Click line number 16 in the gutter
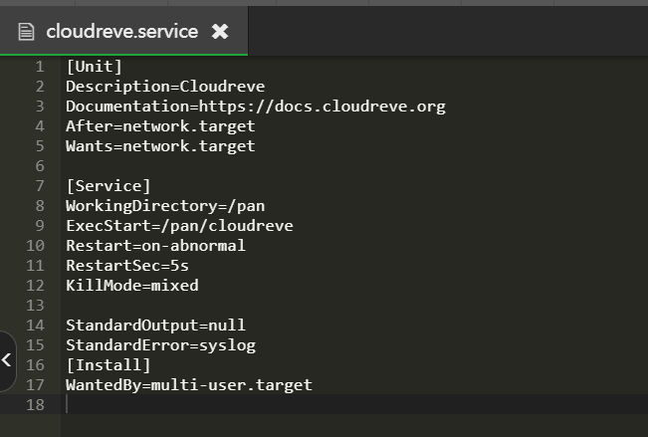The image size is (648, 437). 35,365
